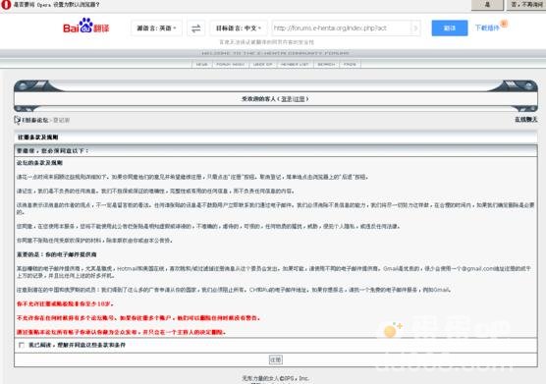This screenshot has width=546, height=384.
Task: Open the 在线聊天 link
Action: [x=525, y=120]
